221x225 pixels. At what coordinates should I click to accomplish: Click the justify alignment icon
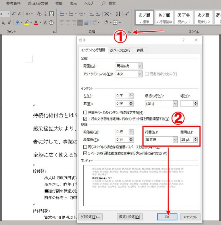coord(80,22)
